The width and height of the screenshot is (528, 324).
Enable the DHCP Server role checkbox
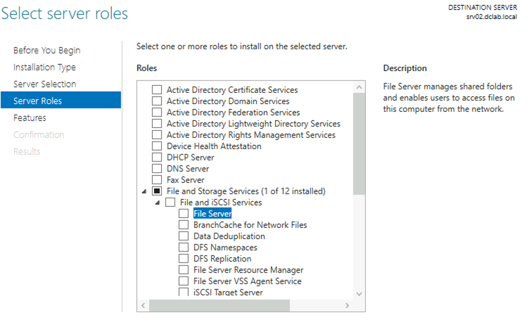coord(157,157)
